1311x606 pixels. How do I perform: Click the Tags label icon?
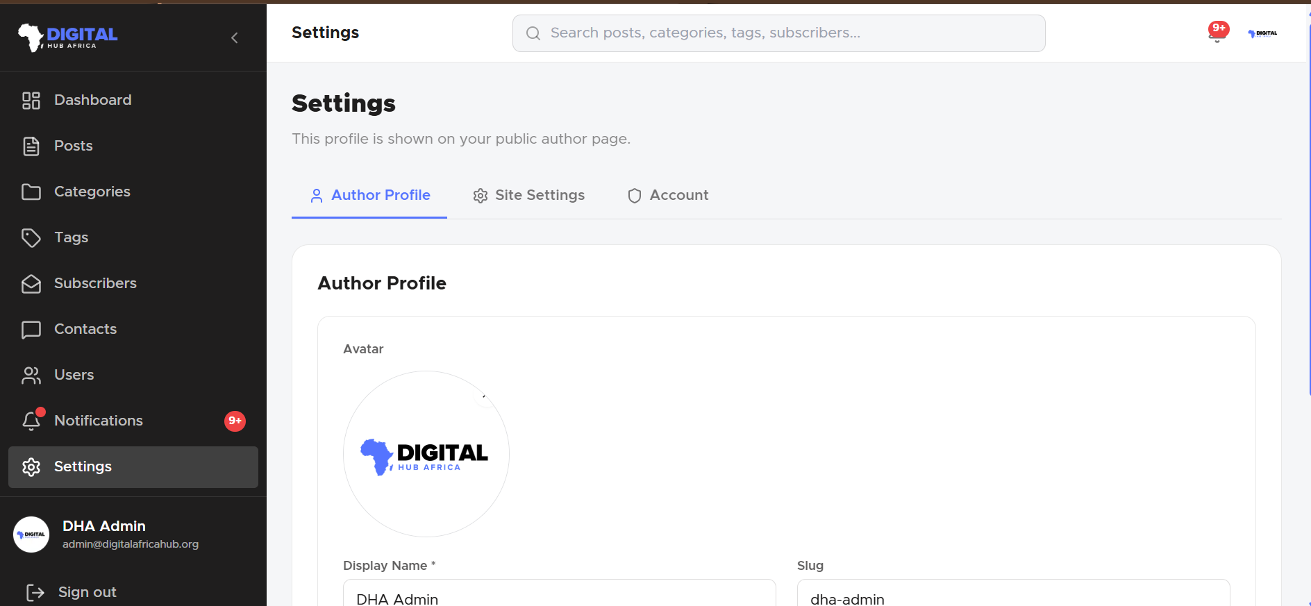[31, 238]
